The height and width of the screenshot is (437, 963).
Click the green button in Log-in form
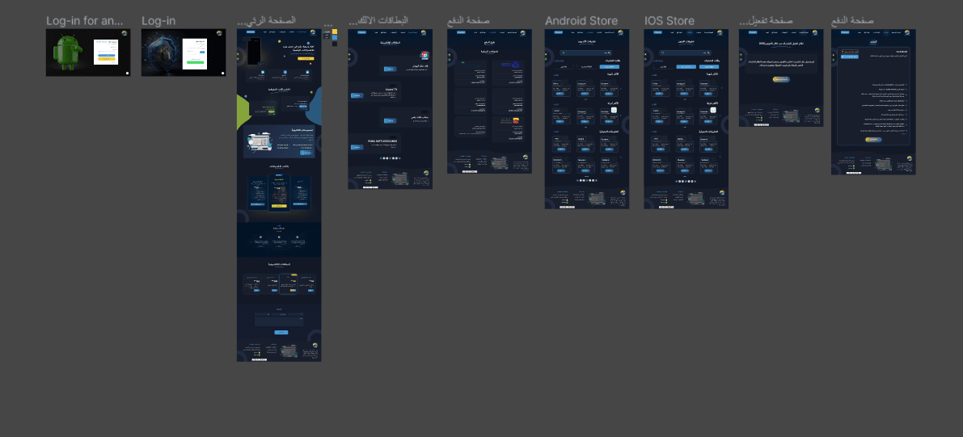pos(196,61)
